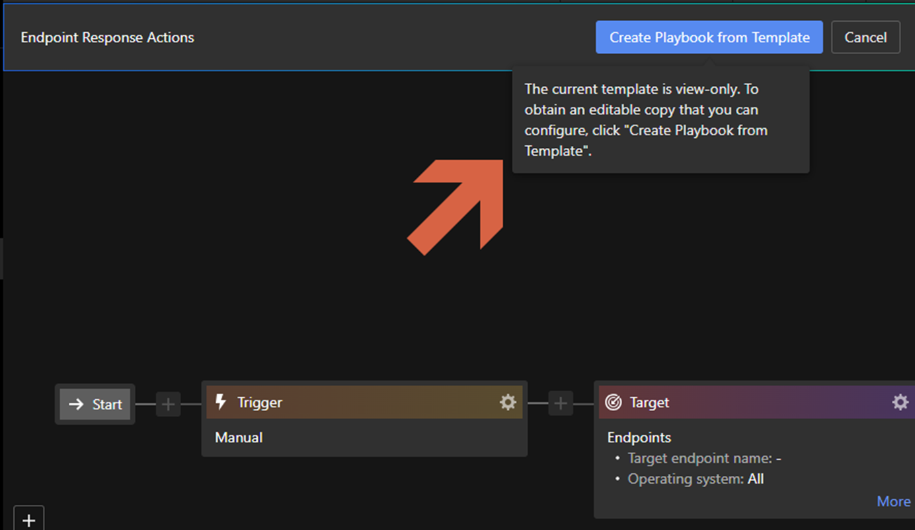Click the plus button in bottom-left corner
The width and height of the screenshot is (915, 530).
[x=28, y=520]
